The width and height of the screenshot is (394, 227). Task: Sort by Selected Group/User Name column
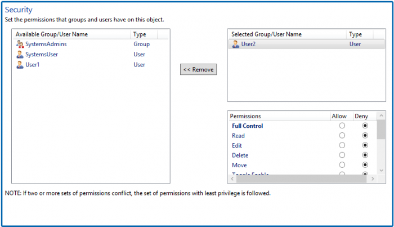point(266,34)
